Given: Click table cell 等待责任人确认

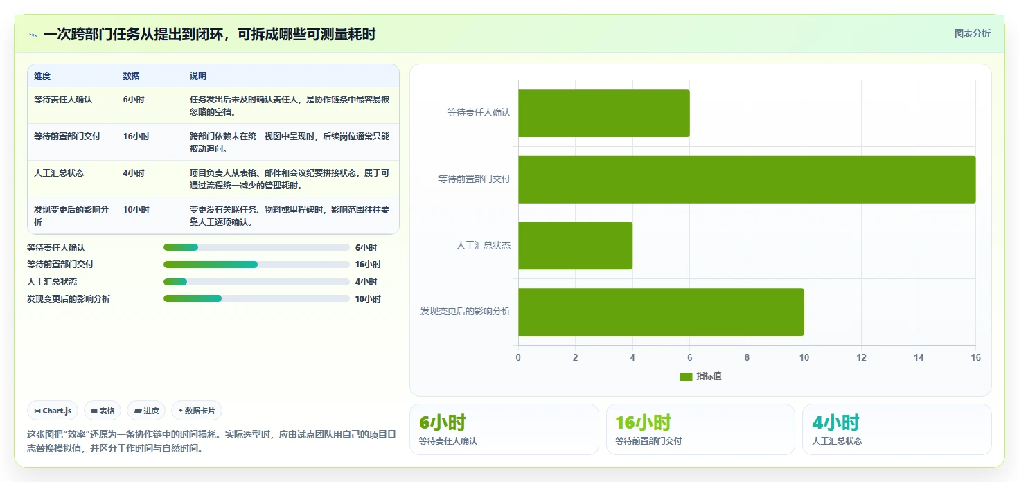Looking at the screenshot, I should 63,100.
